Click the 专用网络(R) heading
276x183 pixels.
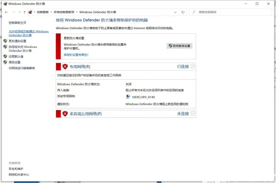(x=80, y=67)
